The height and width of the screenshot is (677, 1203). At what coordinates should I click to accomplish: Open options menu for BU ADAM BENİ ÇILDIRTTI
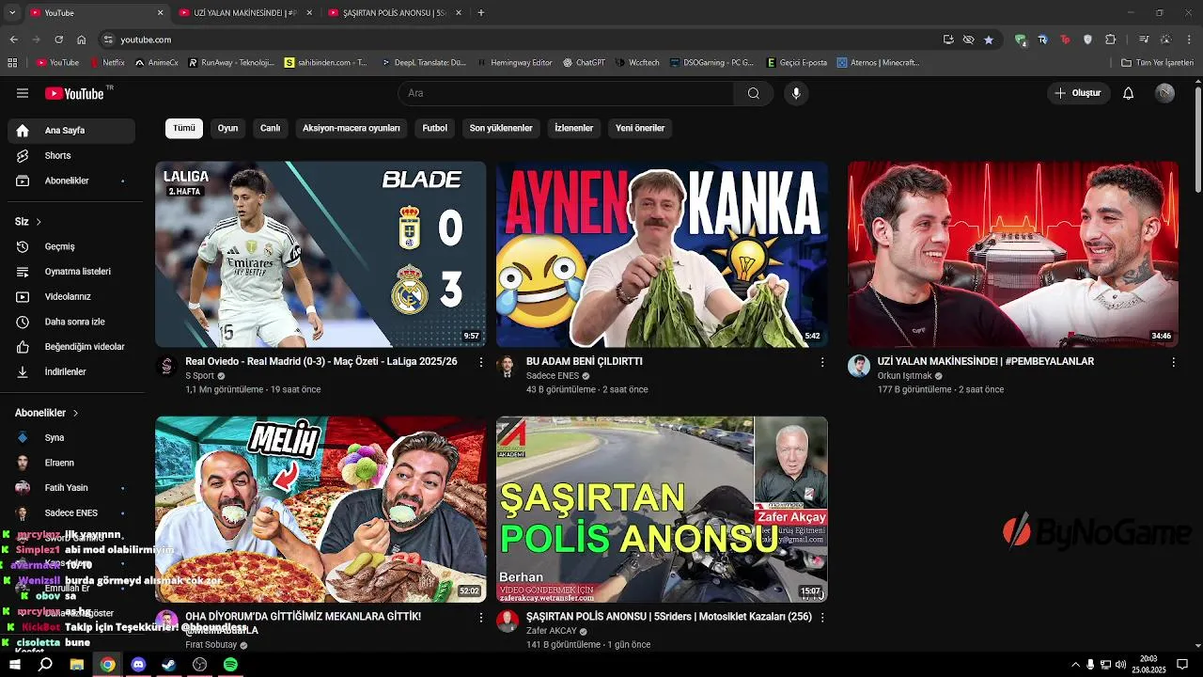822,362
